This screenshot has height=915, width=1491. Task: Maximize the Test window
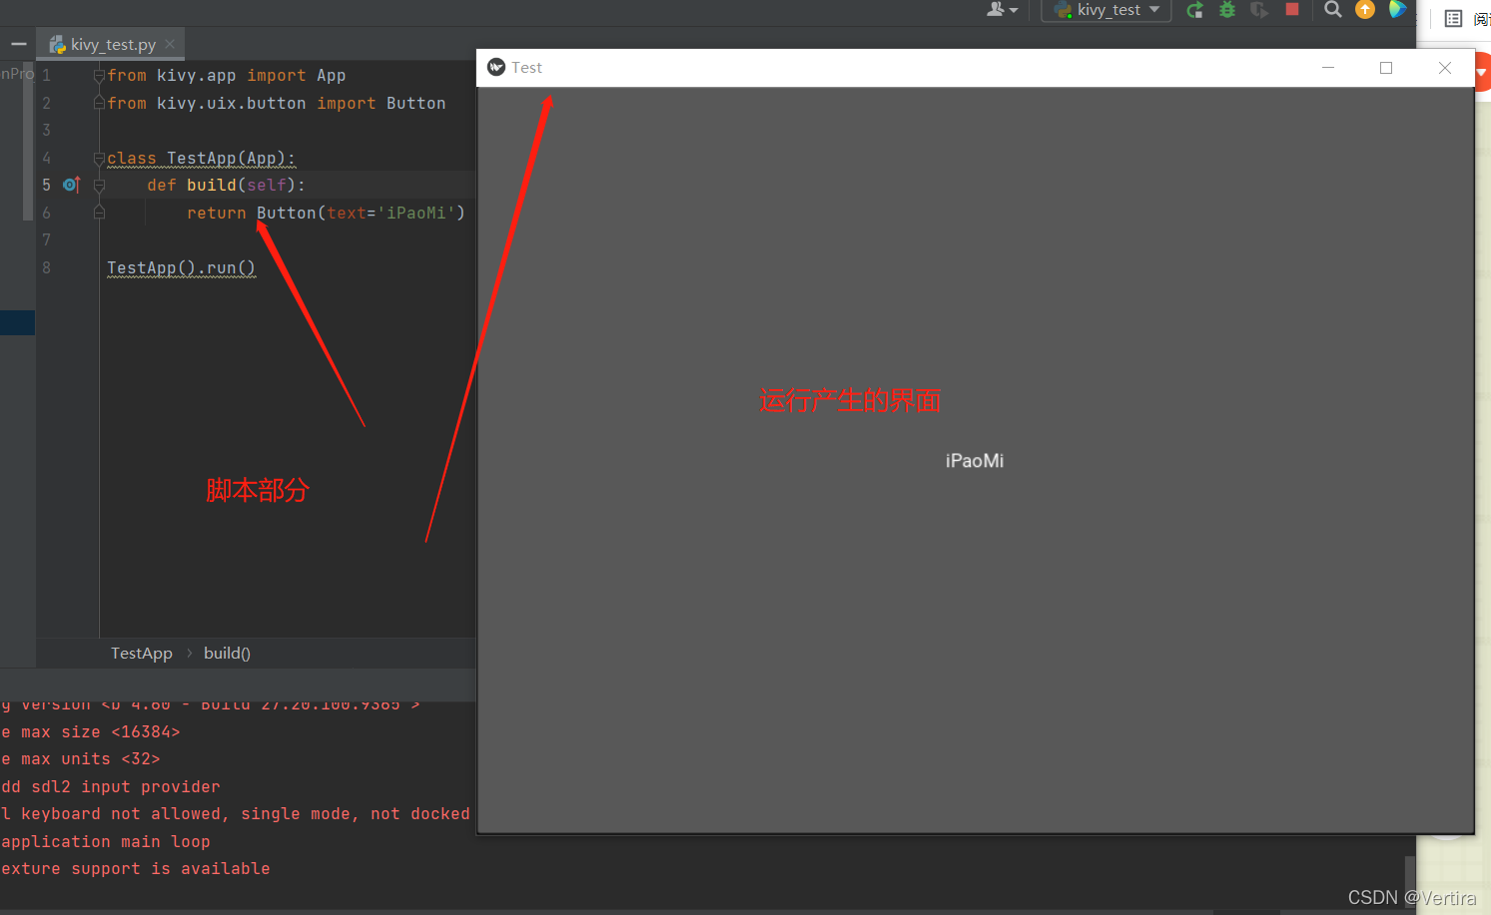click(1386, 67)
